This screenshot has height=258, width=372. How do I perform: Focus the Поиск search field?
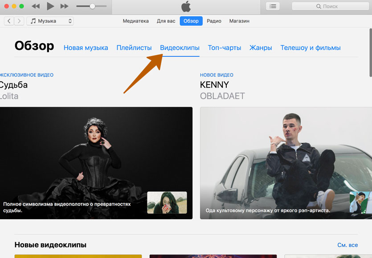(330, 6)
